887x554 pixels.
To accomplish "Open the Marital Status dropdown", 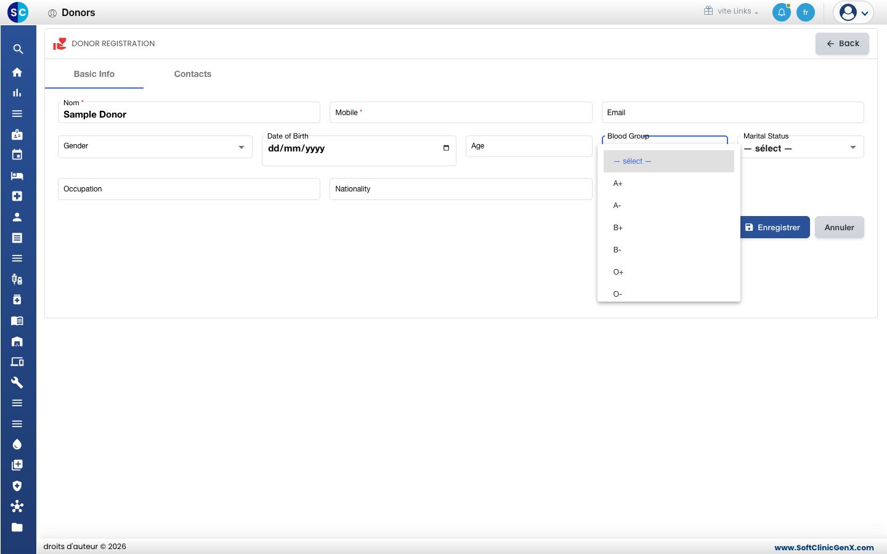I will pyautogui.click(x=801, y=147).
